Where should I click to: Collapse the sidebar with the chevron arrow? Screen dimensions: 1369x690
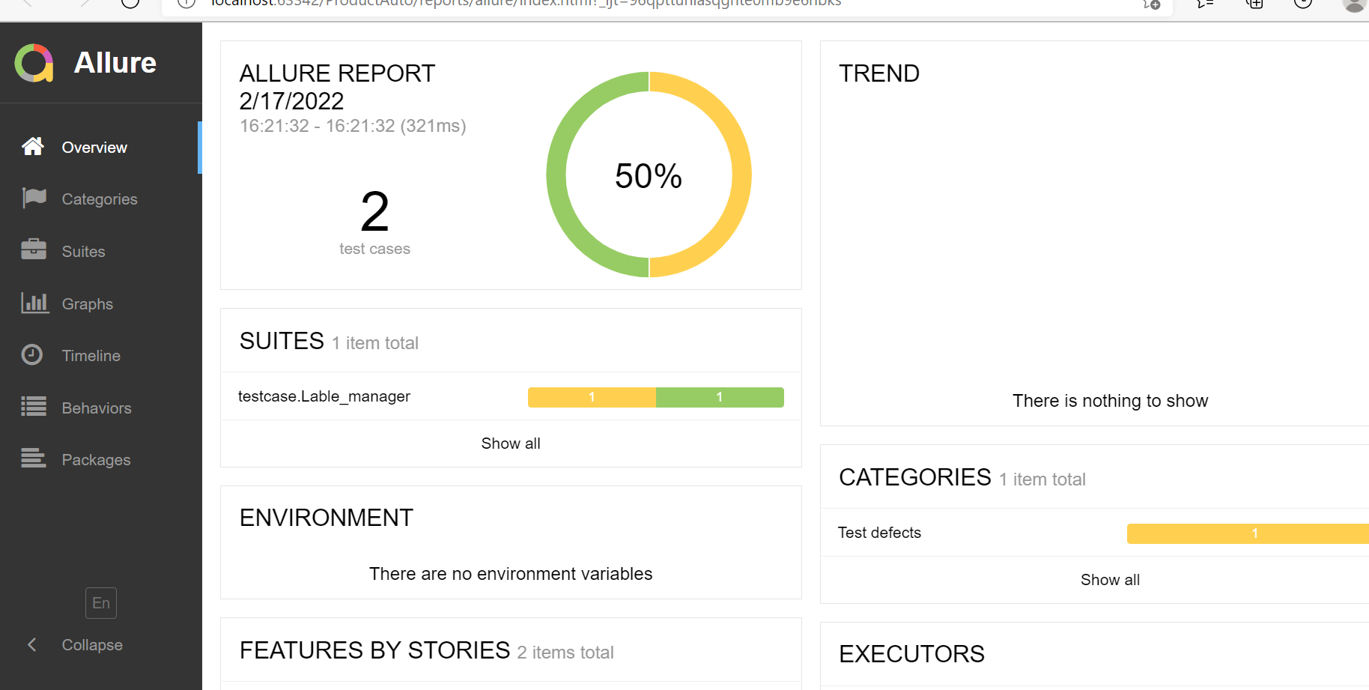pos(32,644)
